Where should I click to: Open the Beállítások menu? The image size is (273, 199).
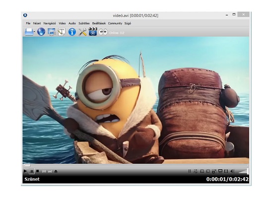click(99, 23)
